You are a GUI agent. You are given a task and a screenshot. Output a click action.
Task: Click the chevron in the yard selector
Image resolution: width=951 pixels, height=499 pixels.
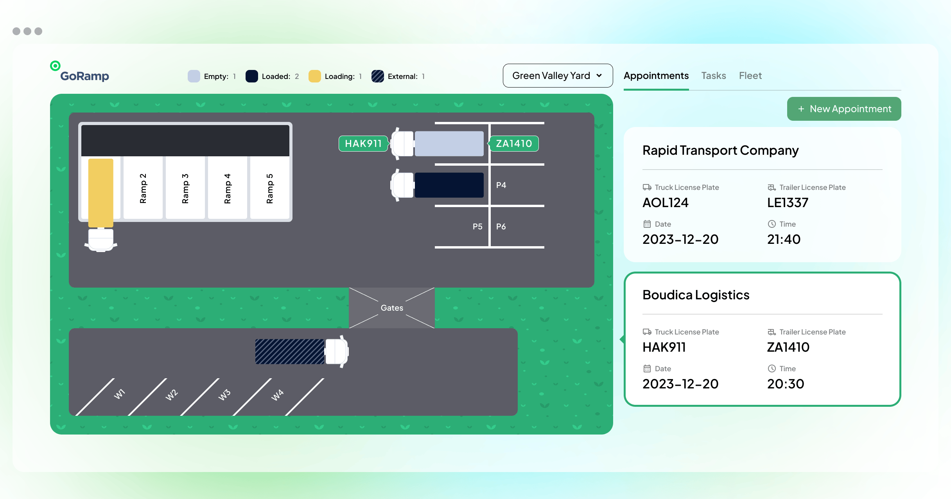click(599, 76)
